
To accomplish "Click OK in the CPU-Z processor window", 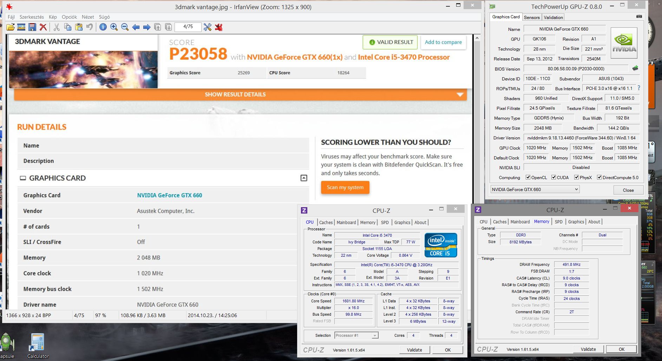I will (x=448, y=350).
